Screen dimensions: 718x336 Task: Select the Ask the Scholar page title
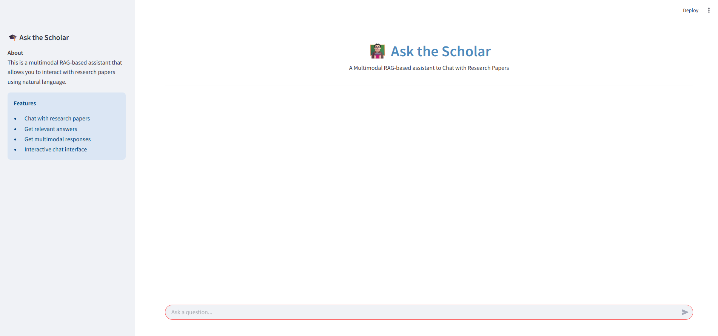pyautogui.click(x=441, y=51)
